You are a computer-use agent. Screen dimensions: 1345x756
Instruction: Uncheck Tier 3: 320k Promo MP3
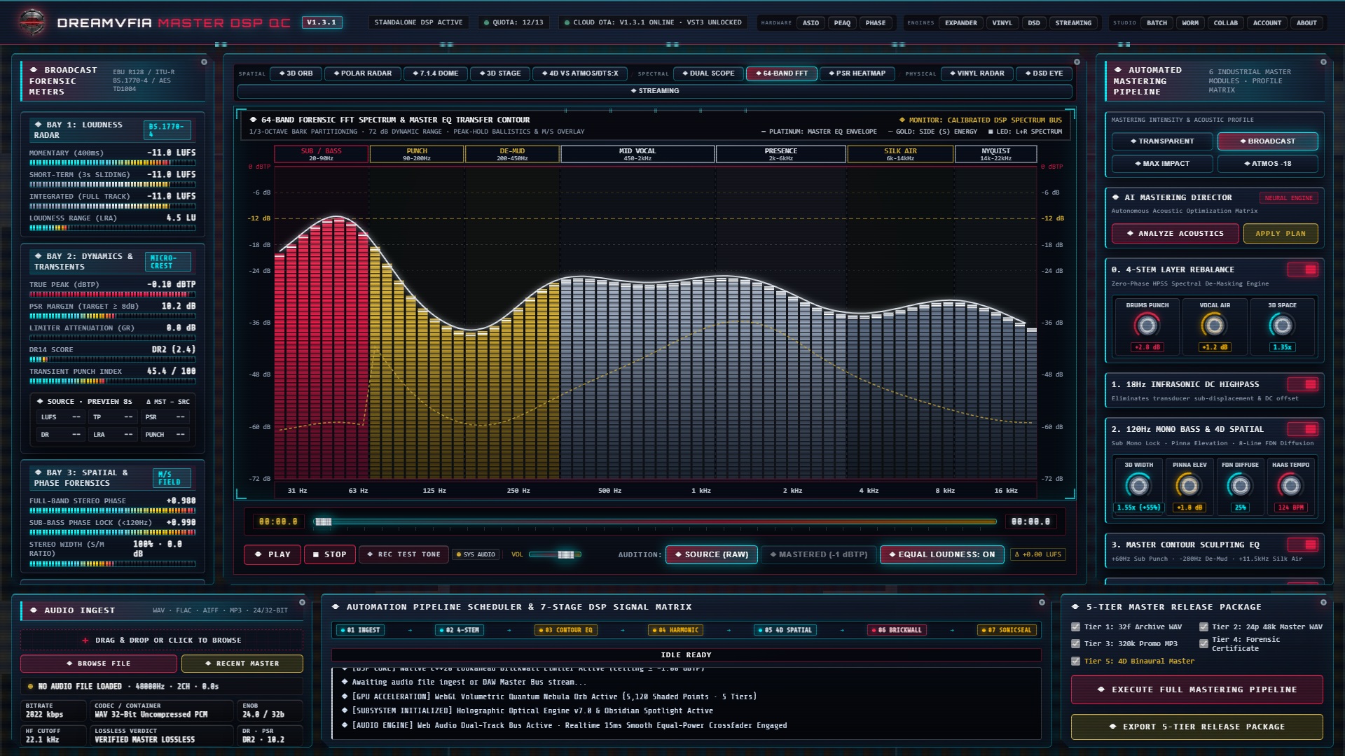coord(1075,644)
